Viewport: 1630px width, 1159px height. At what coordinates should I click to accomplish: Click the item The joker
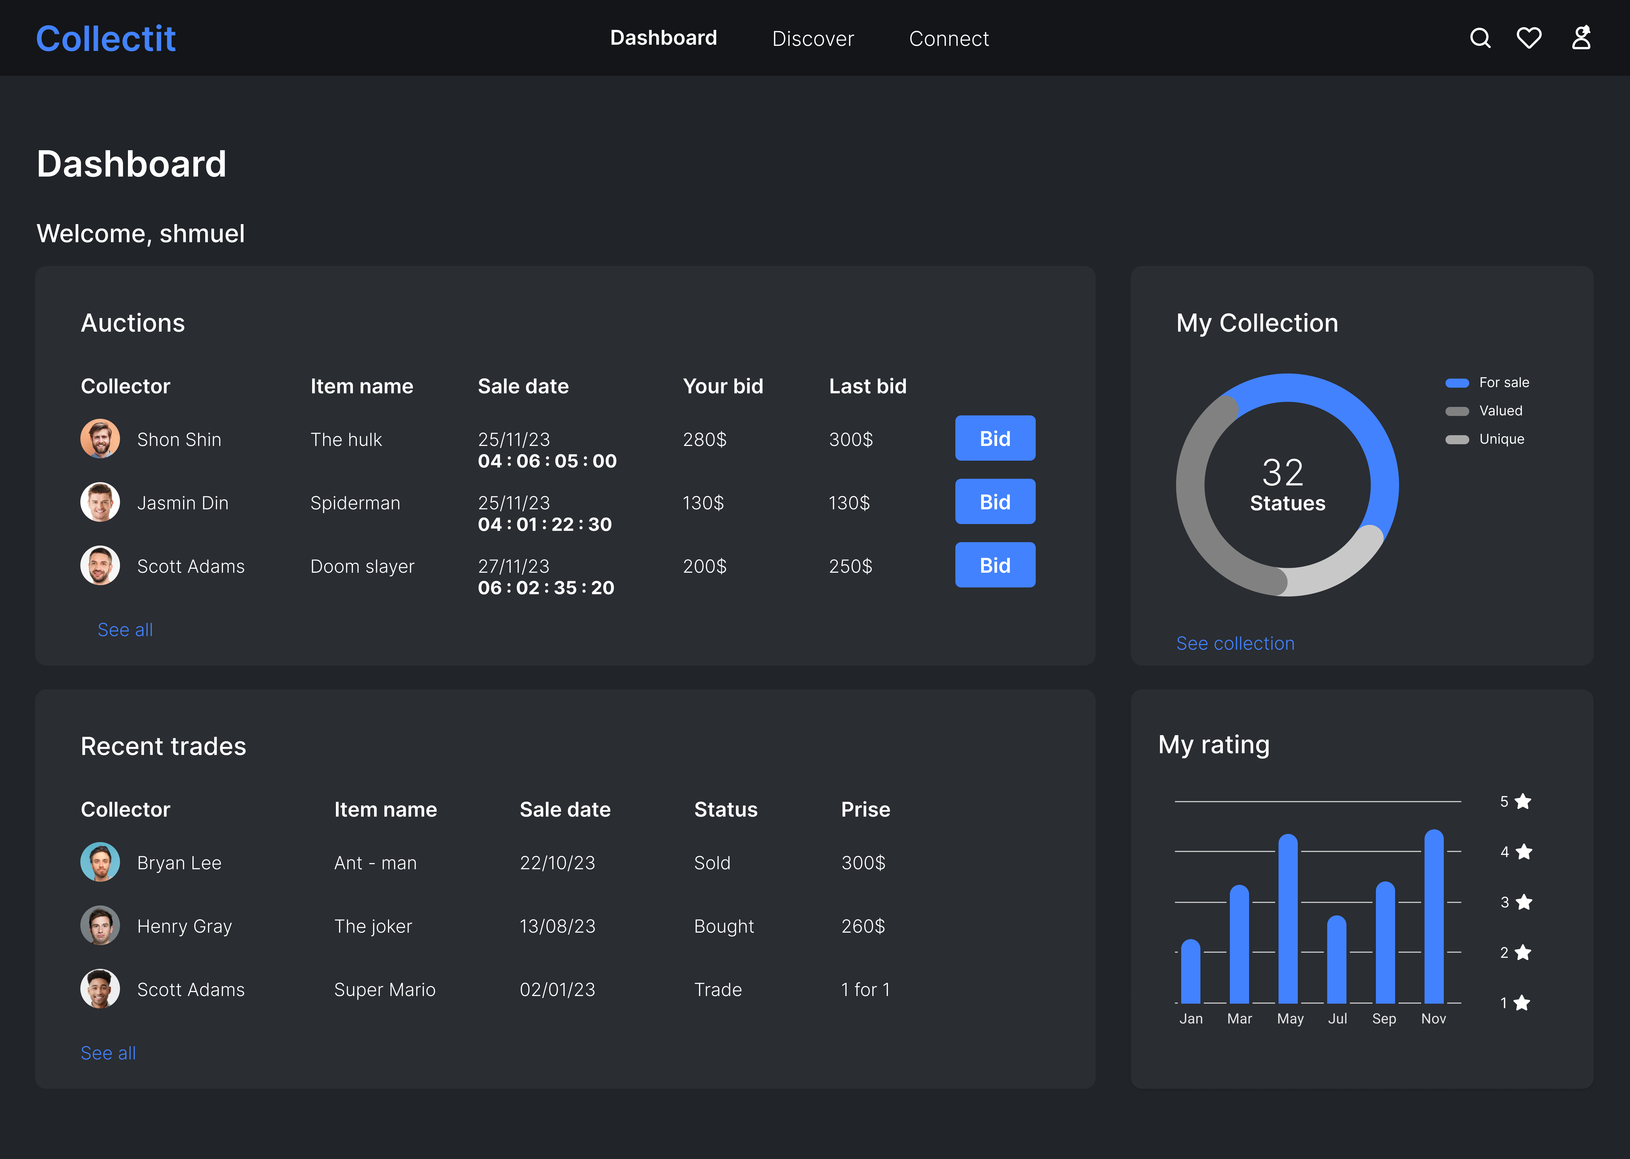pyautogui.click(x=373, y=926)
